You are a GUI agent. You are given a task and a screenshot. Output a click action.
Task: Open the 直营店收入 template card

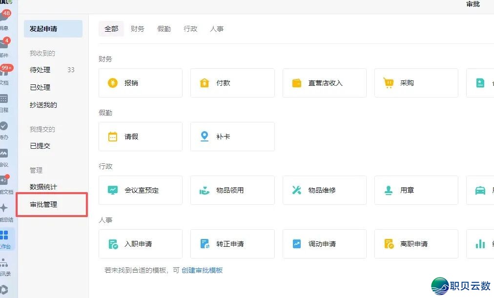click(325, 83)
